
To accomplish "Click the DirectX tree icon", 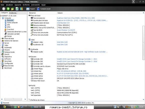I will click(x=3, y=54).
